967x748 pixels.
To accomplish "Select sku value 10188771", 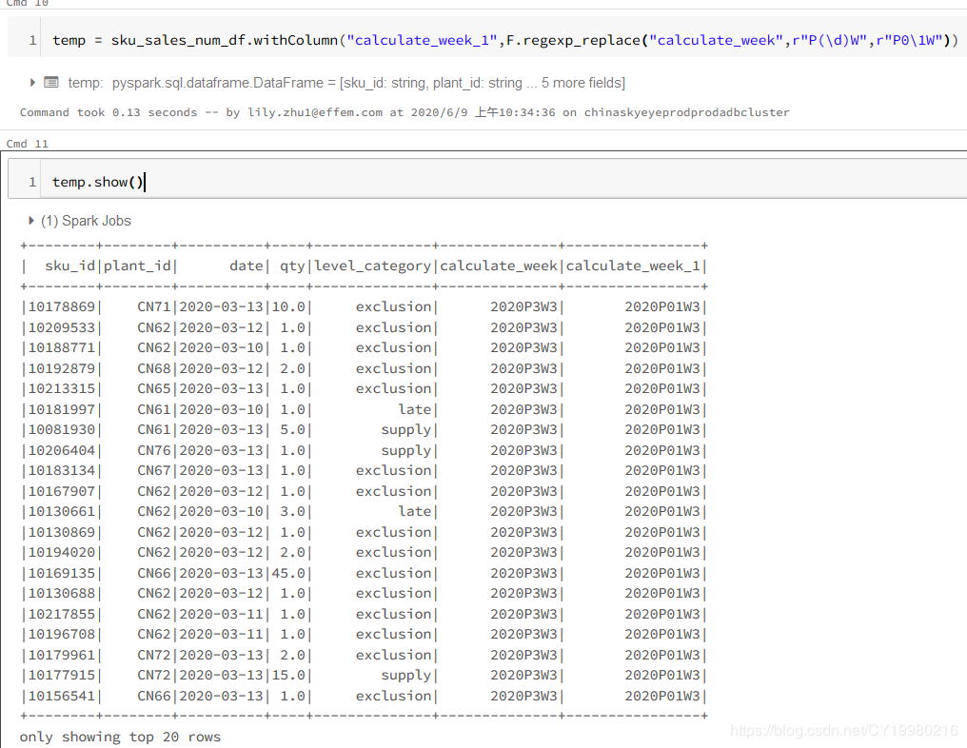I will point(62,347).
